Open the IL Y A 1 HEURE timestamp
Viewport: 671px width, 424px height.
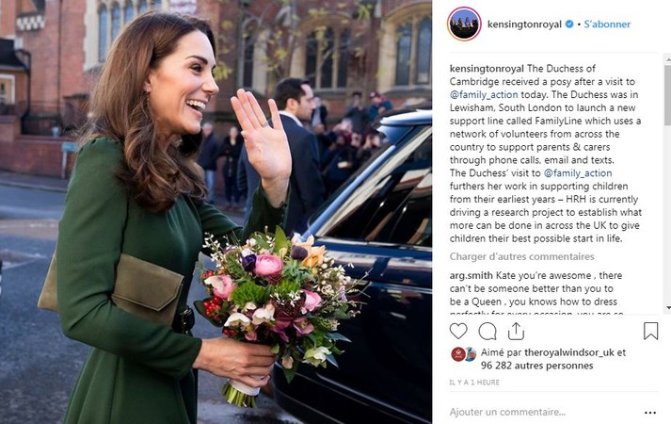[x=474, y=382]
